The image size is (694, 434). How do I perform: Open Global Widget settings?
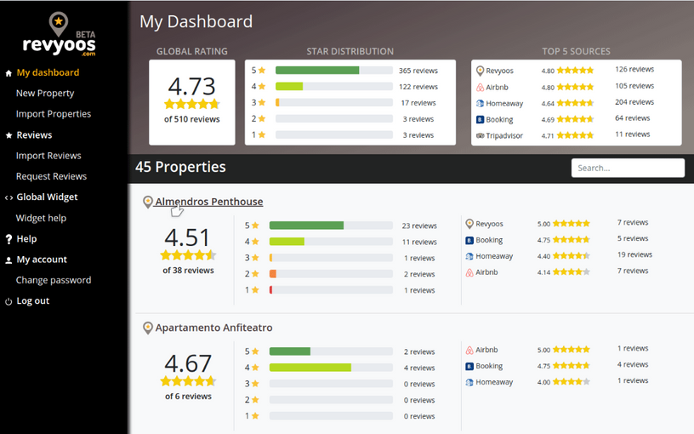(47, 197)
